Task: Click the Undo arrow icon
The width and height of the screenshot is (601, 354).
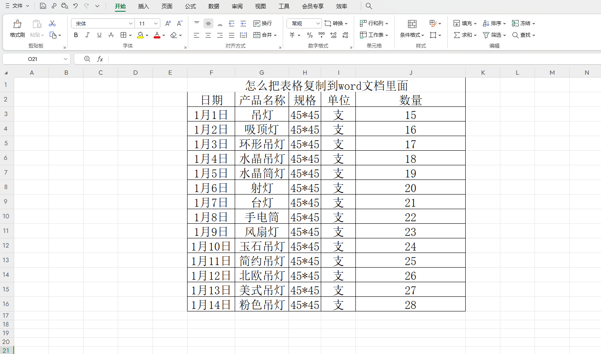Action: (x=76, y=6)
